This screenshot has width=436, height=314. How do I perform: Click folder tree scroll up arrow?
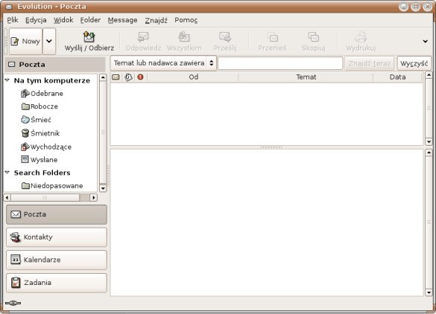click(103, 77)
